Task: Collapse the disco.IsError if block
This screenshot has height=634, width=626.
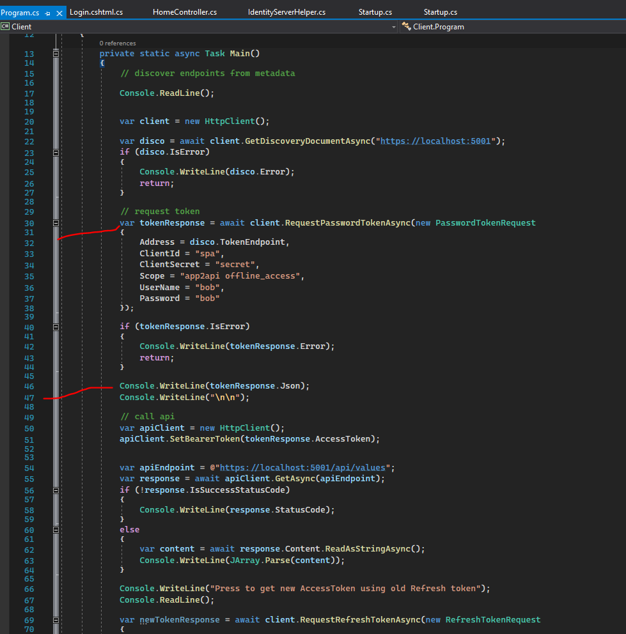Action: (x=56, y=152)
